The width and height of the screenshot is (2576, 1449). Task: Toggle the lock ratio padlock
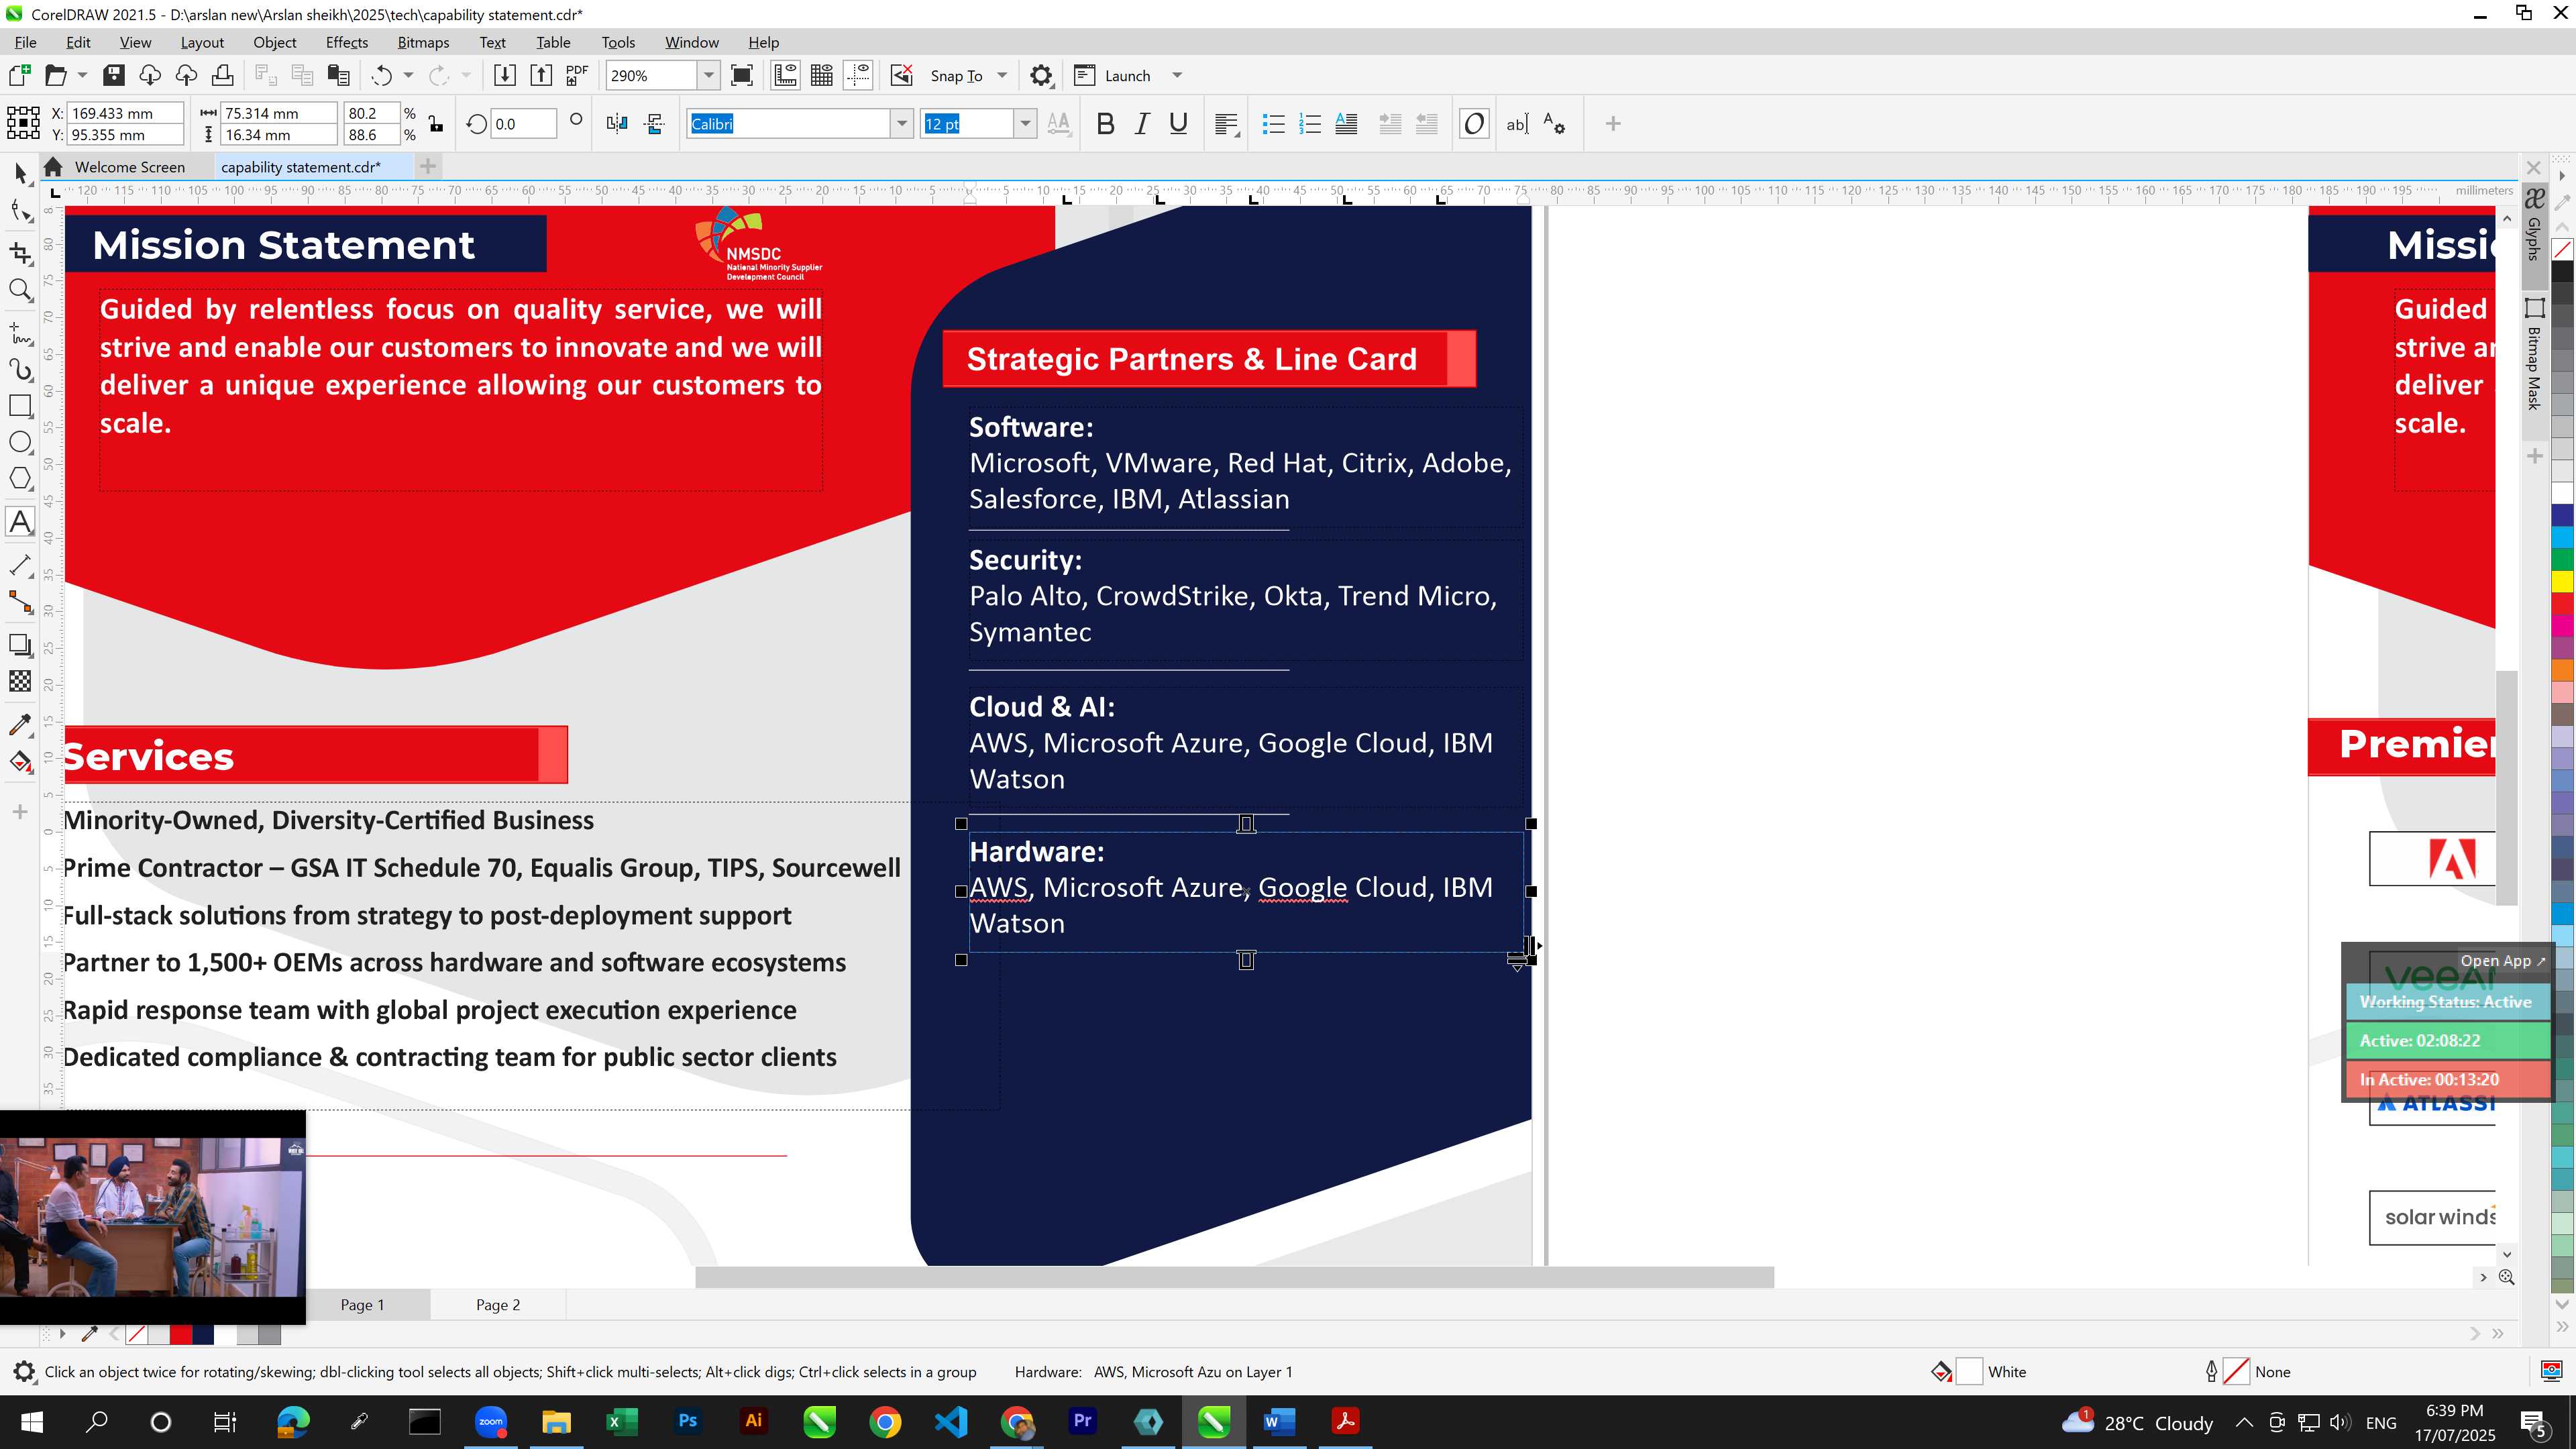pyautogui.click(x=436, y=124)
